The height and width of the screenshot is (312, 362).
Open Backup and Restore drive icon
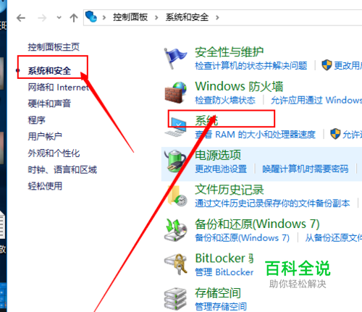(176, 229)
